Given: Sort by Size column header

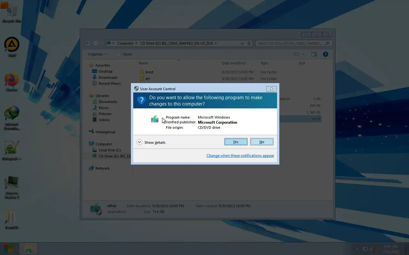Looking at the screenshot, I should [302, 63].
